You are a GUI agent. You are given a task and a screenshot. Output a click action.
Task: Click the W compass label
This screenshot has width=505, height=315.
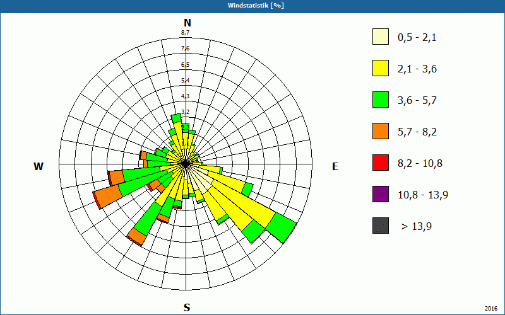click(x=39, y=166)
